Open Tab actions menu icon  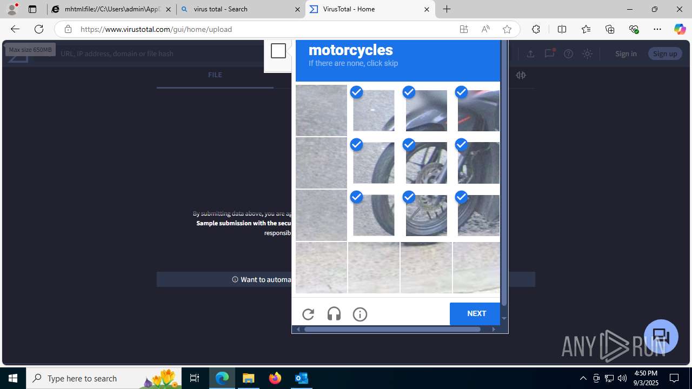pyautogui.click(x=32, y=9)
